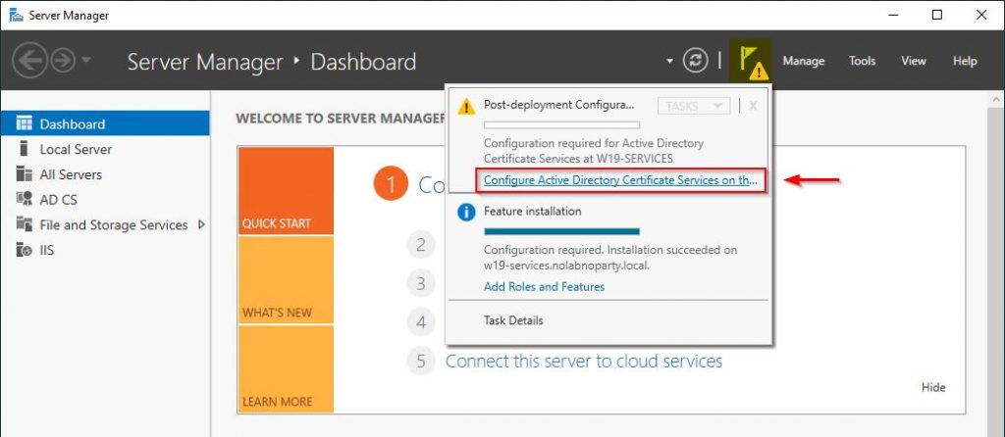Click Configure Active Directory Certificate Services link
1005x437 pixels.
click(x=620, y=180)
